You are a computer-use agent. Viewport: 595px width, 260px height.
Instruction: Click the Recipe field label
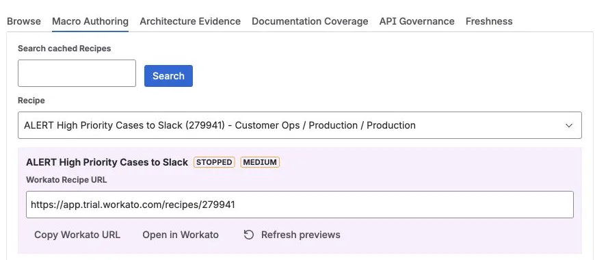[31, 101]
